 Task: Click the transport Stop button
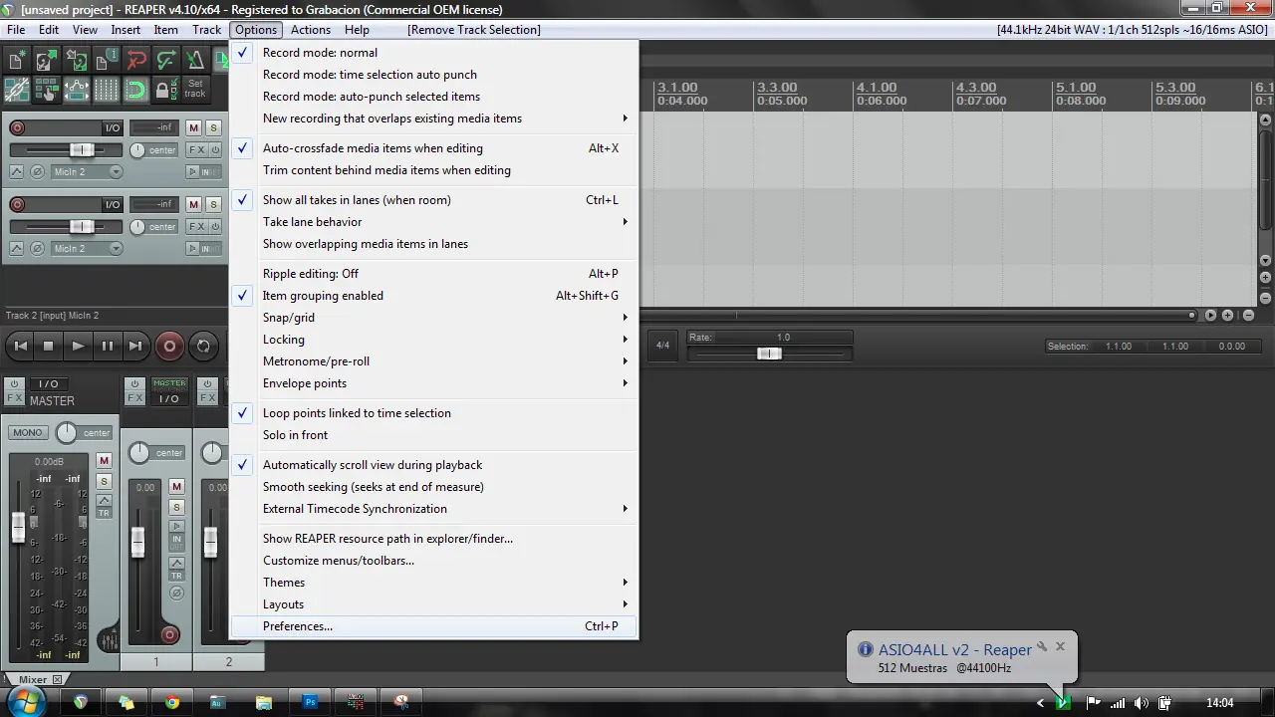point(48,346)
